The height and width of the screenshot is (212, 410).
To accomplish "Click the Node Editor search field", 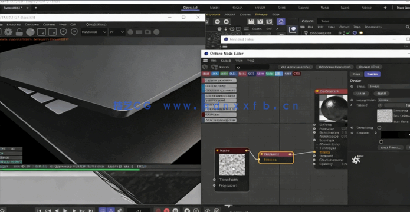I will (252, 67).
